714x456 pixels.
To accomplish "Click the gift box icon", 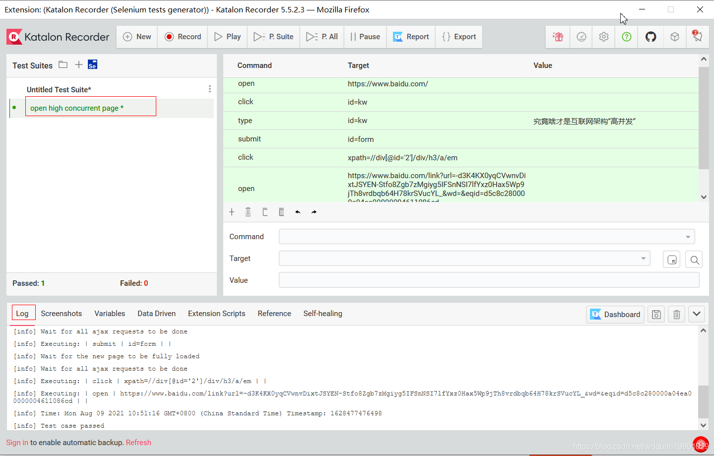I will pos(558,37).
